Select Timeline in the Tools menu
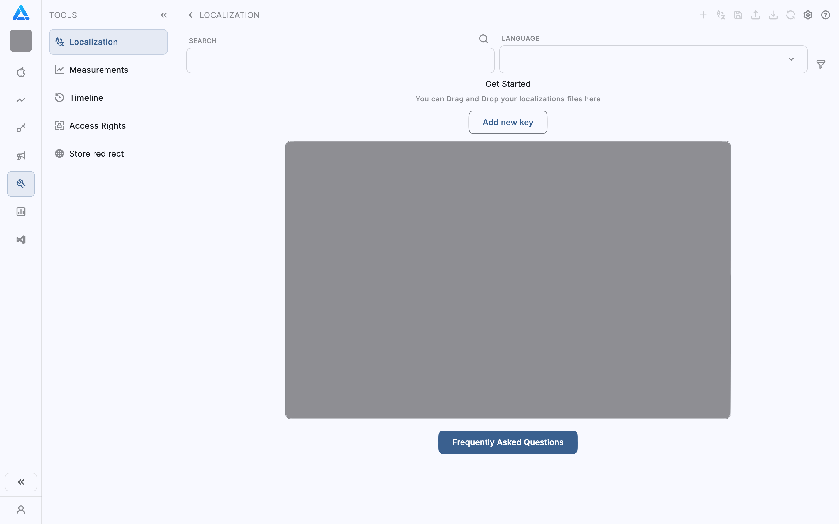 (86, 98)
